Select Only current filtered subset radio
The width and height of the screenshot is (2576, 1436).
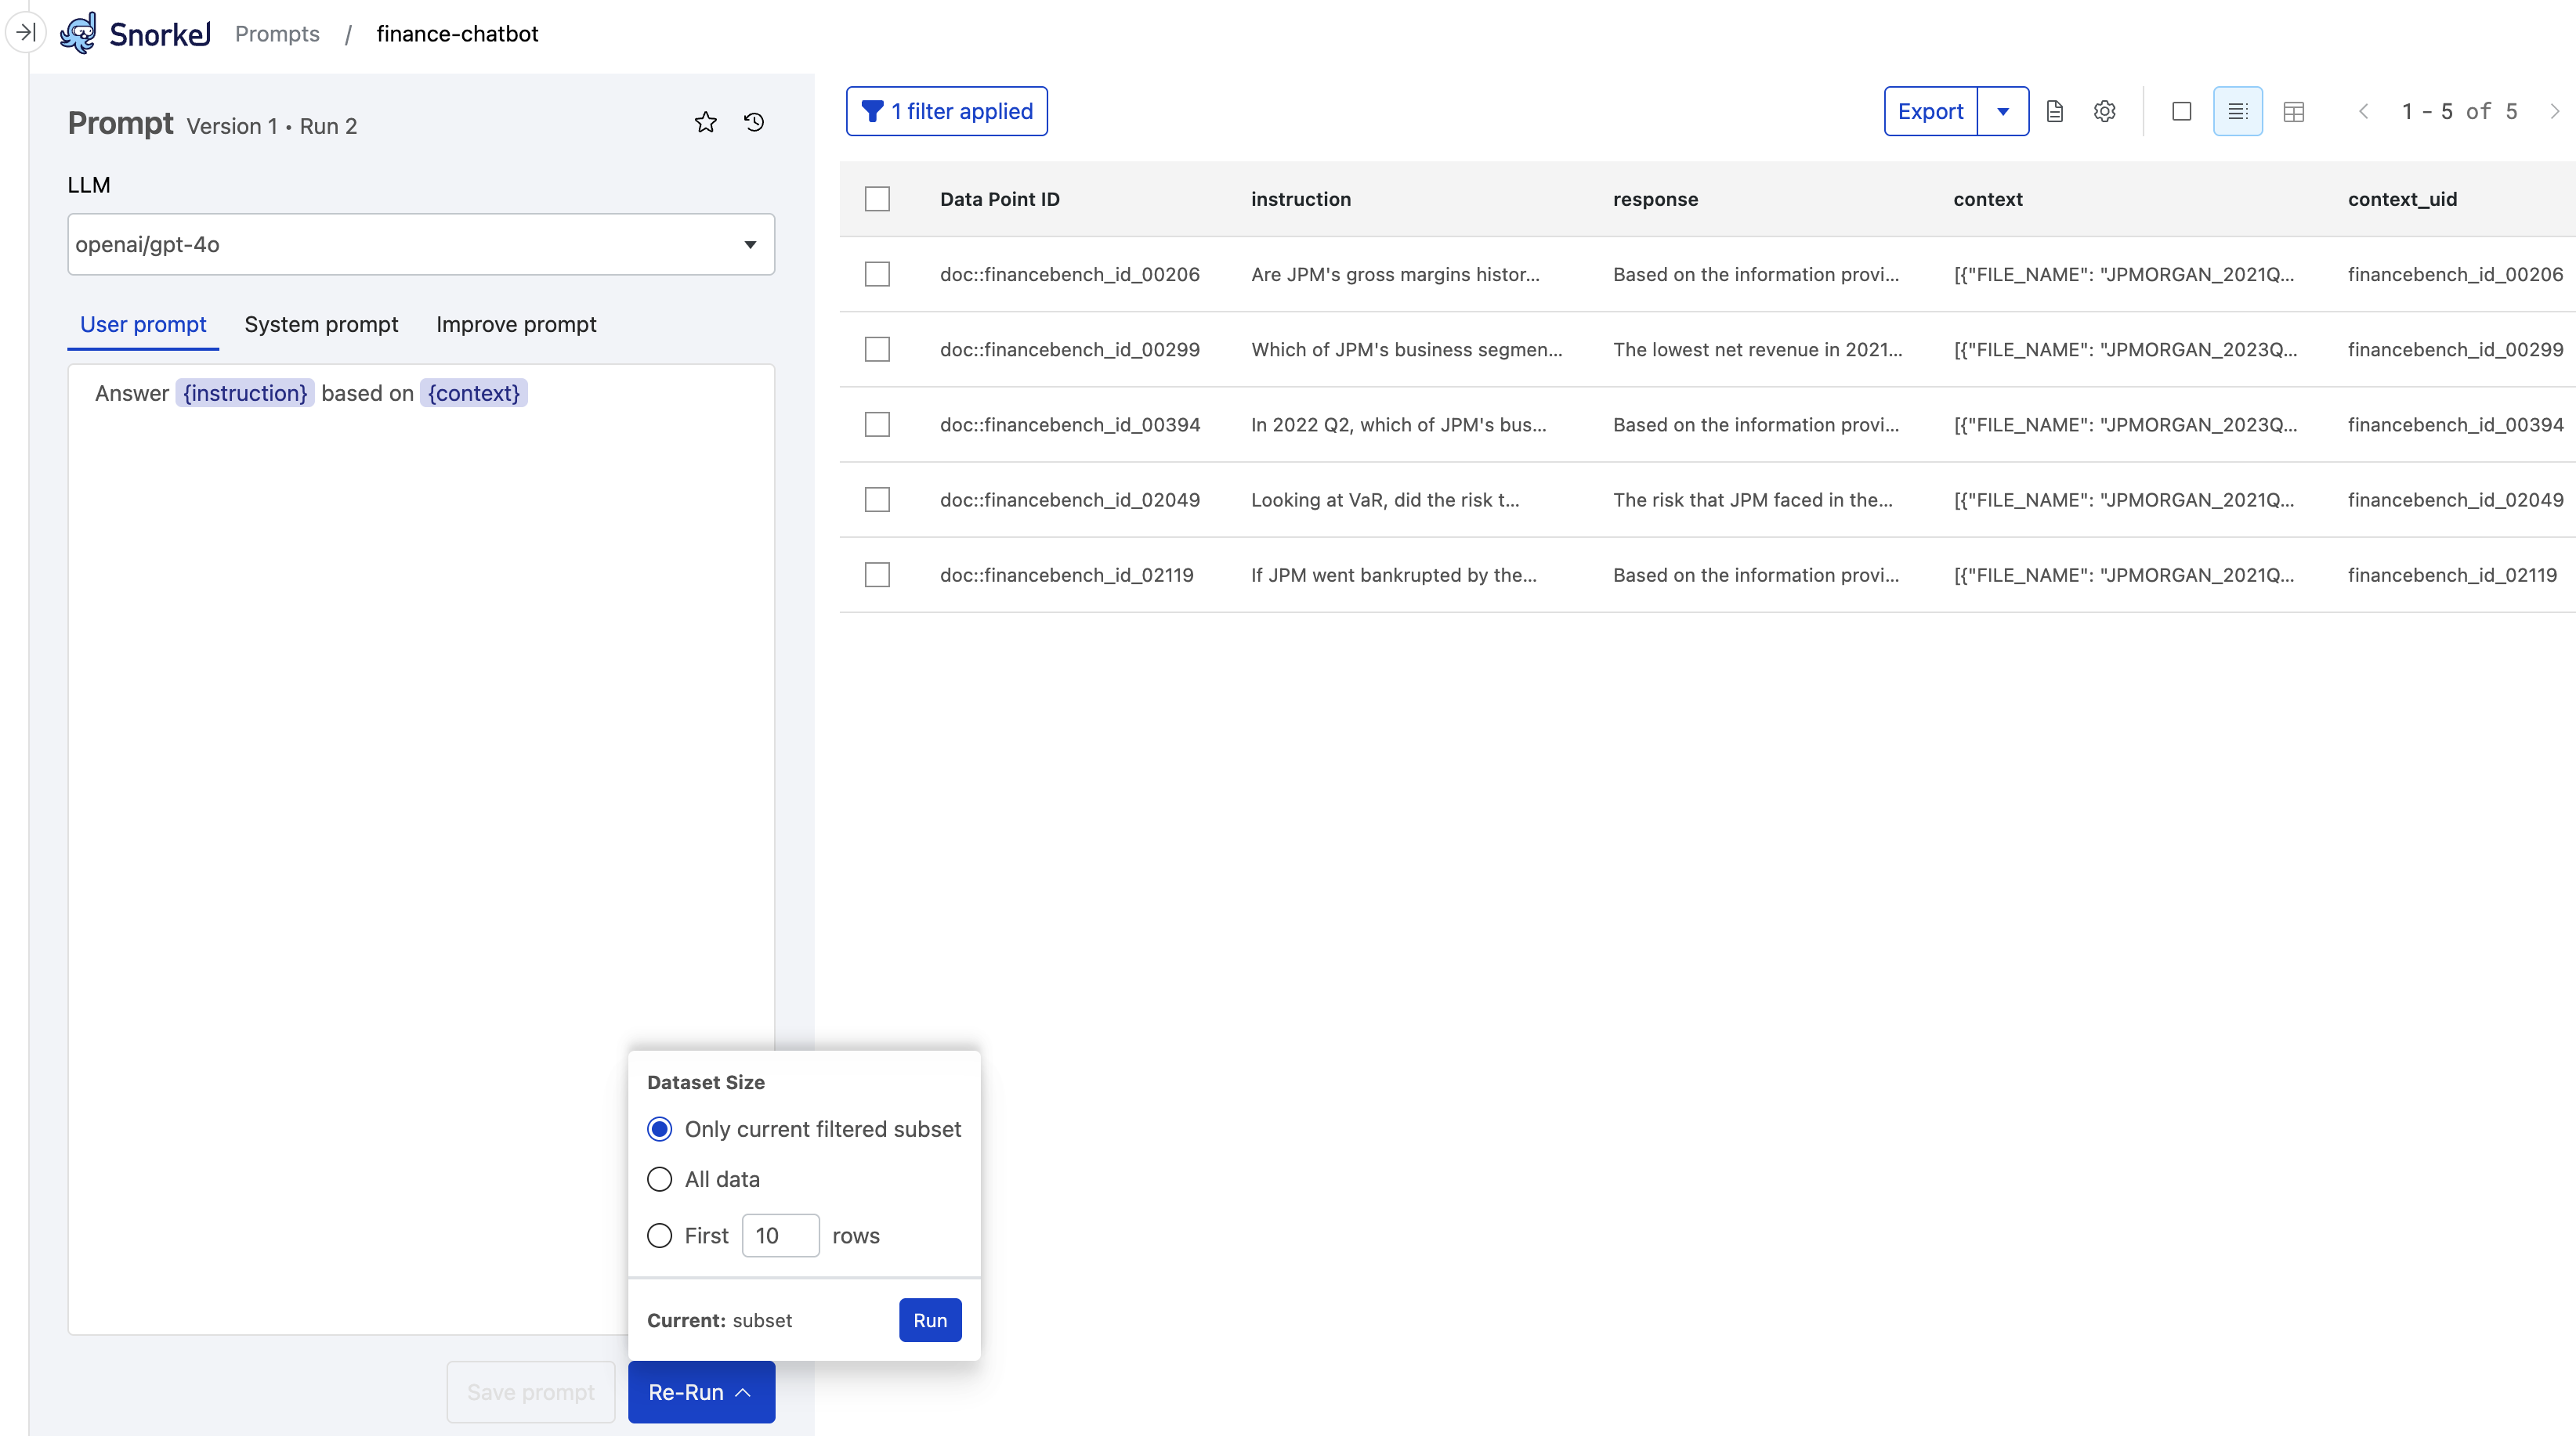coord(659,1129)
